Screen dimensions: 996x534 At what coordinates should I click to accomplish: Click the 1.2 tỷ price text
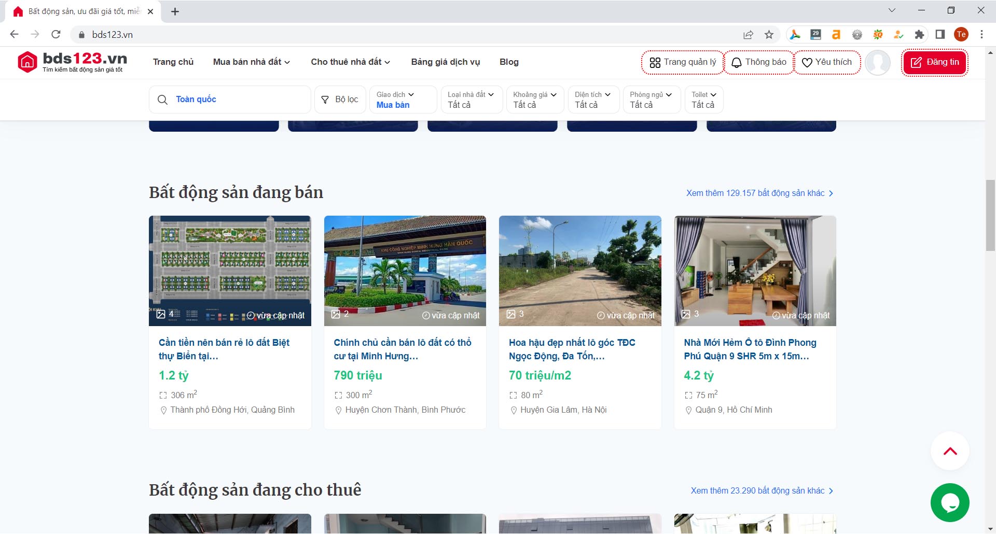click(x=174, y=376)
